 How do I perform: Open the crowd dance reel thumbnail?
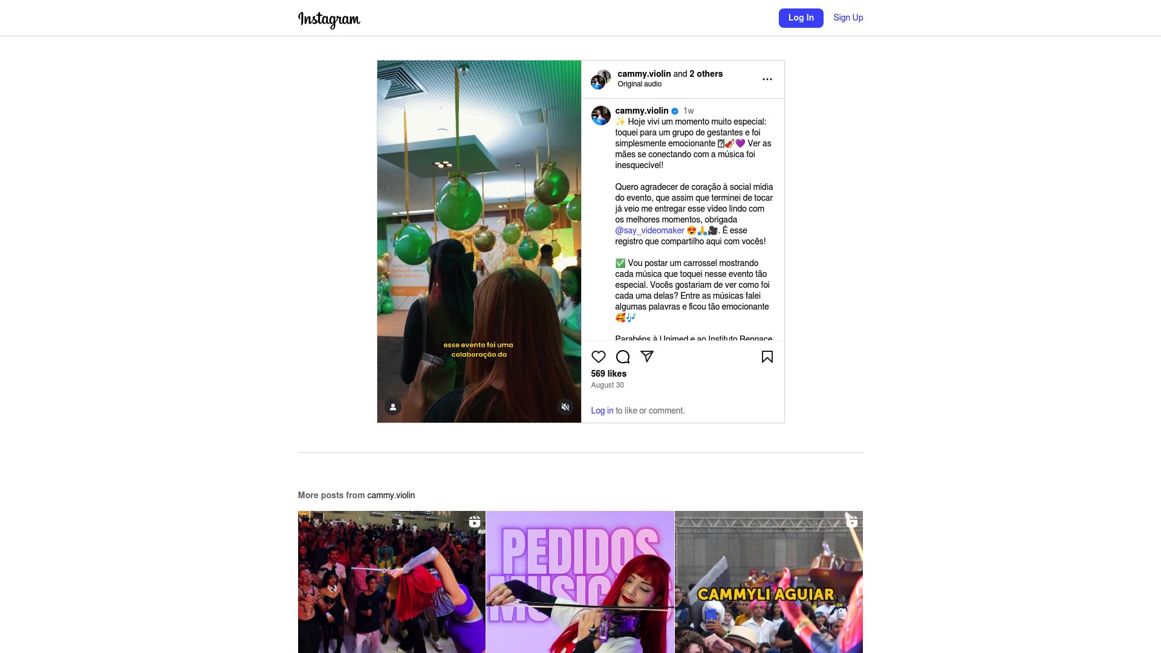[391, 582]
